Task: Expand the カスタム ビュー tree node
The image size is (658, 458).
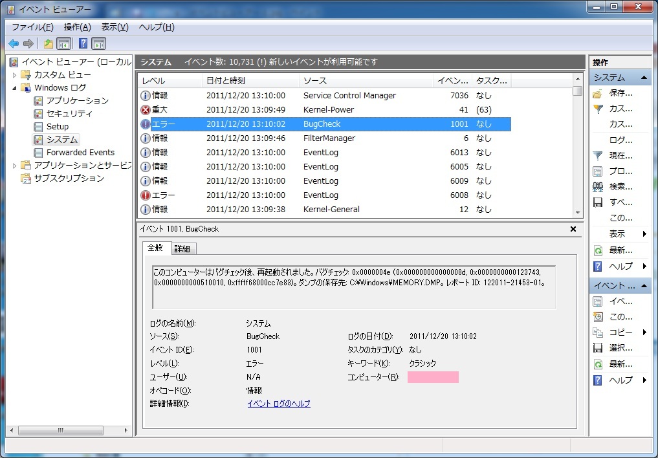Action: point(15,75)
